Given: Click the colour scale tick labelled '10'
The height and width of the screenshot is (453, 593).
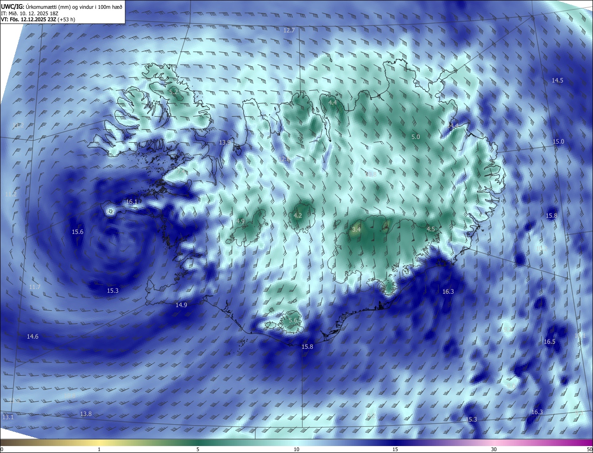Looking at the screenshot, I should pos(296,449).
